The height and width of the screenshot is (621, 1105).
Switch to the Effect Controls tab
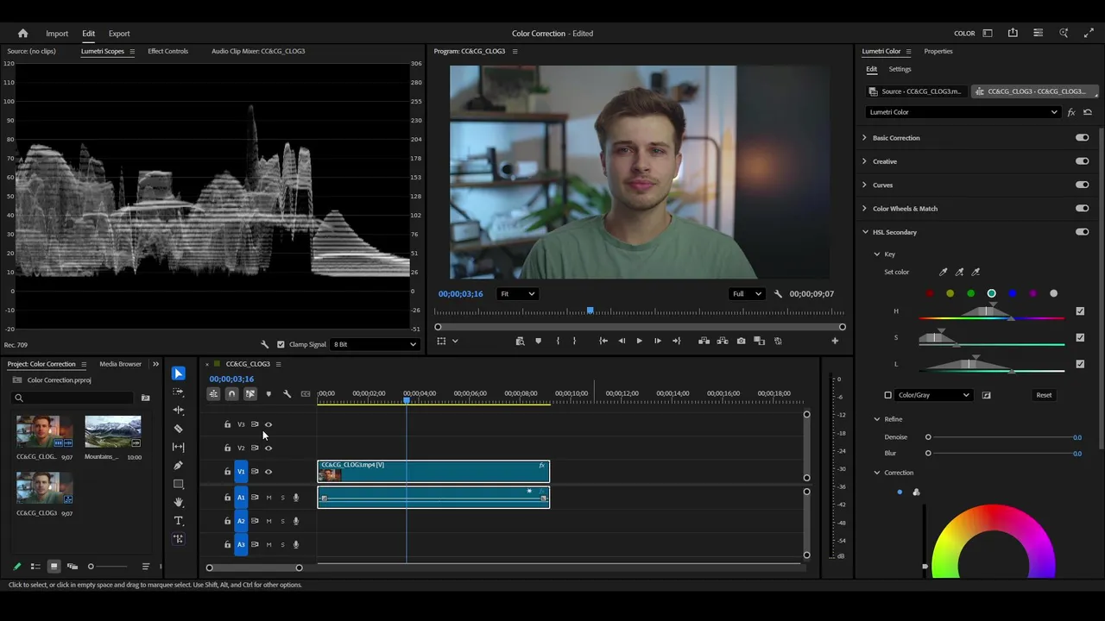click(x=167, y=51)
